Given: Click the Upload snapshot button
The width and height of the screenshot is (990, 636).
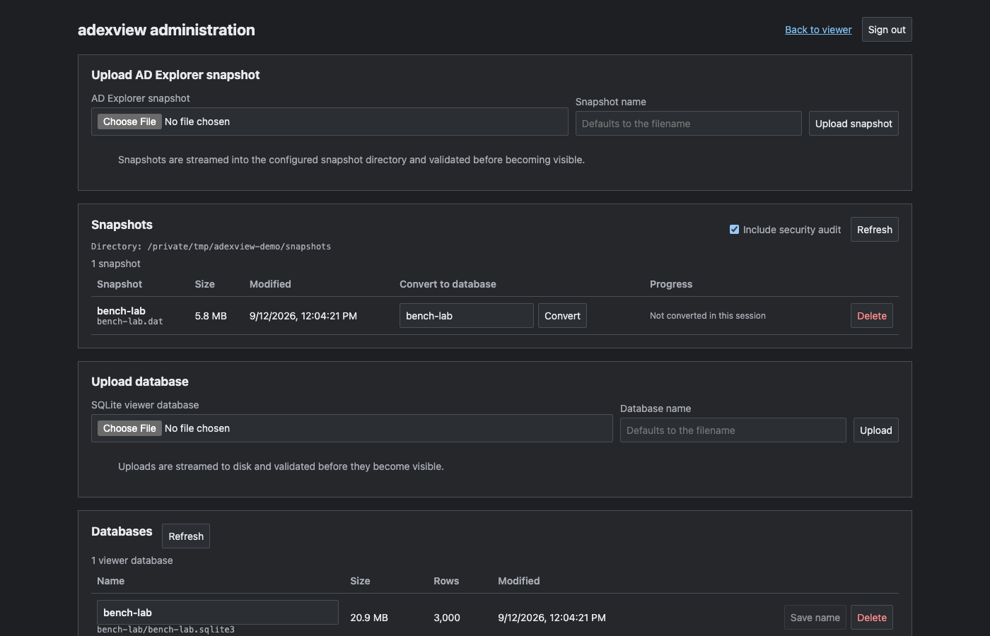Looking at the screenshot, I should point(854,124).
